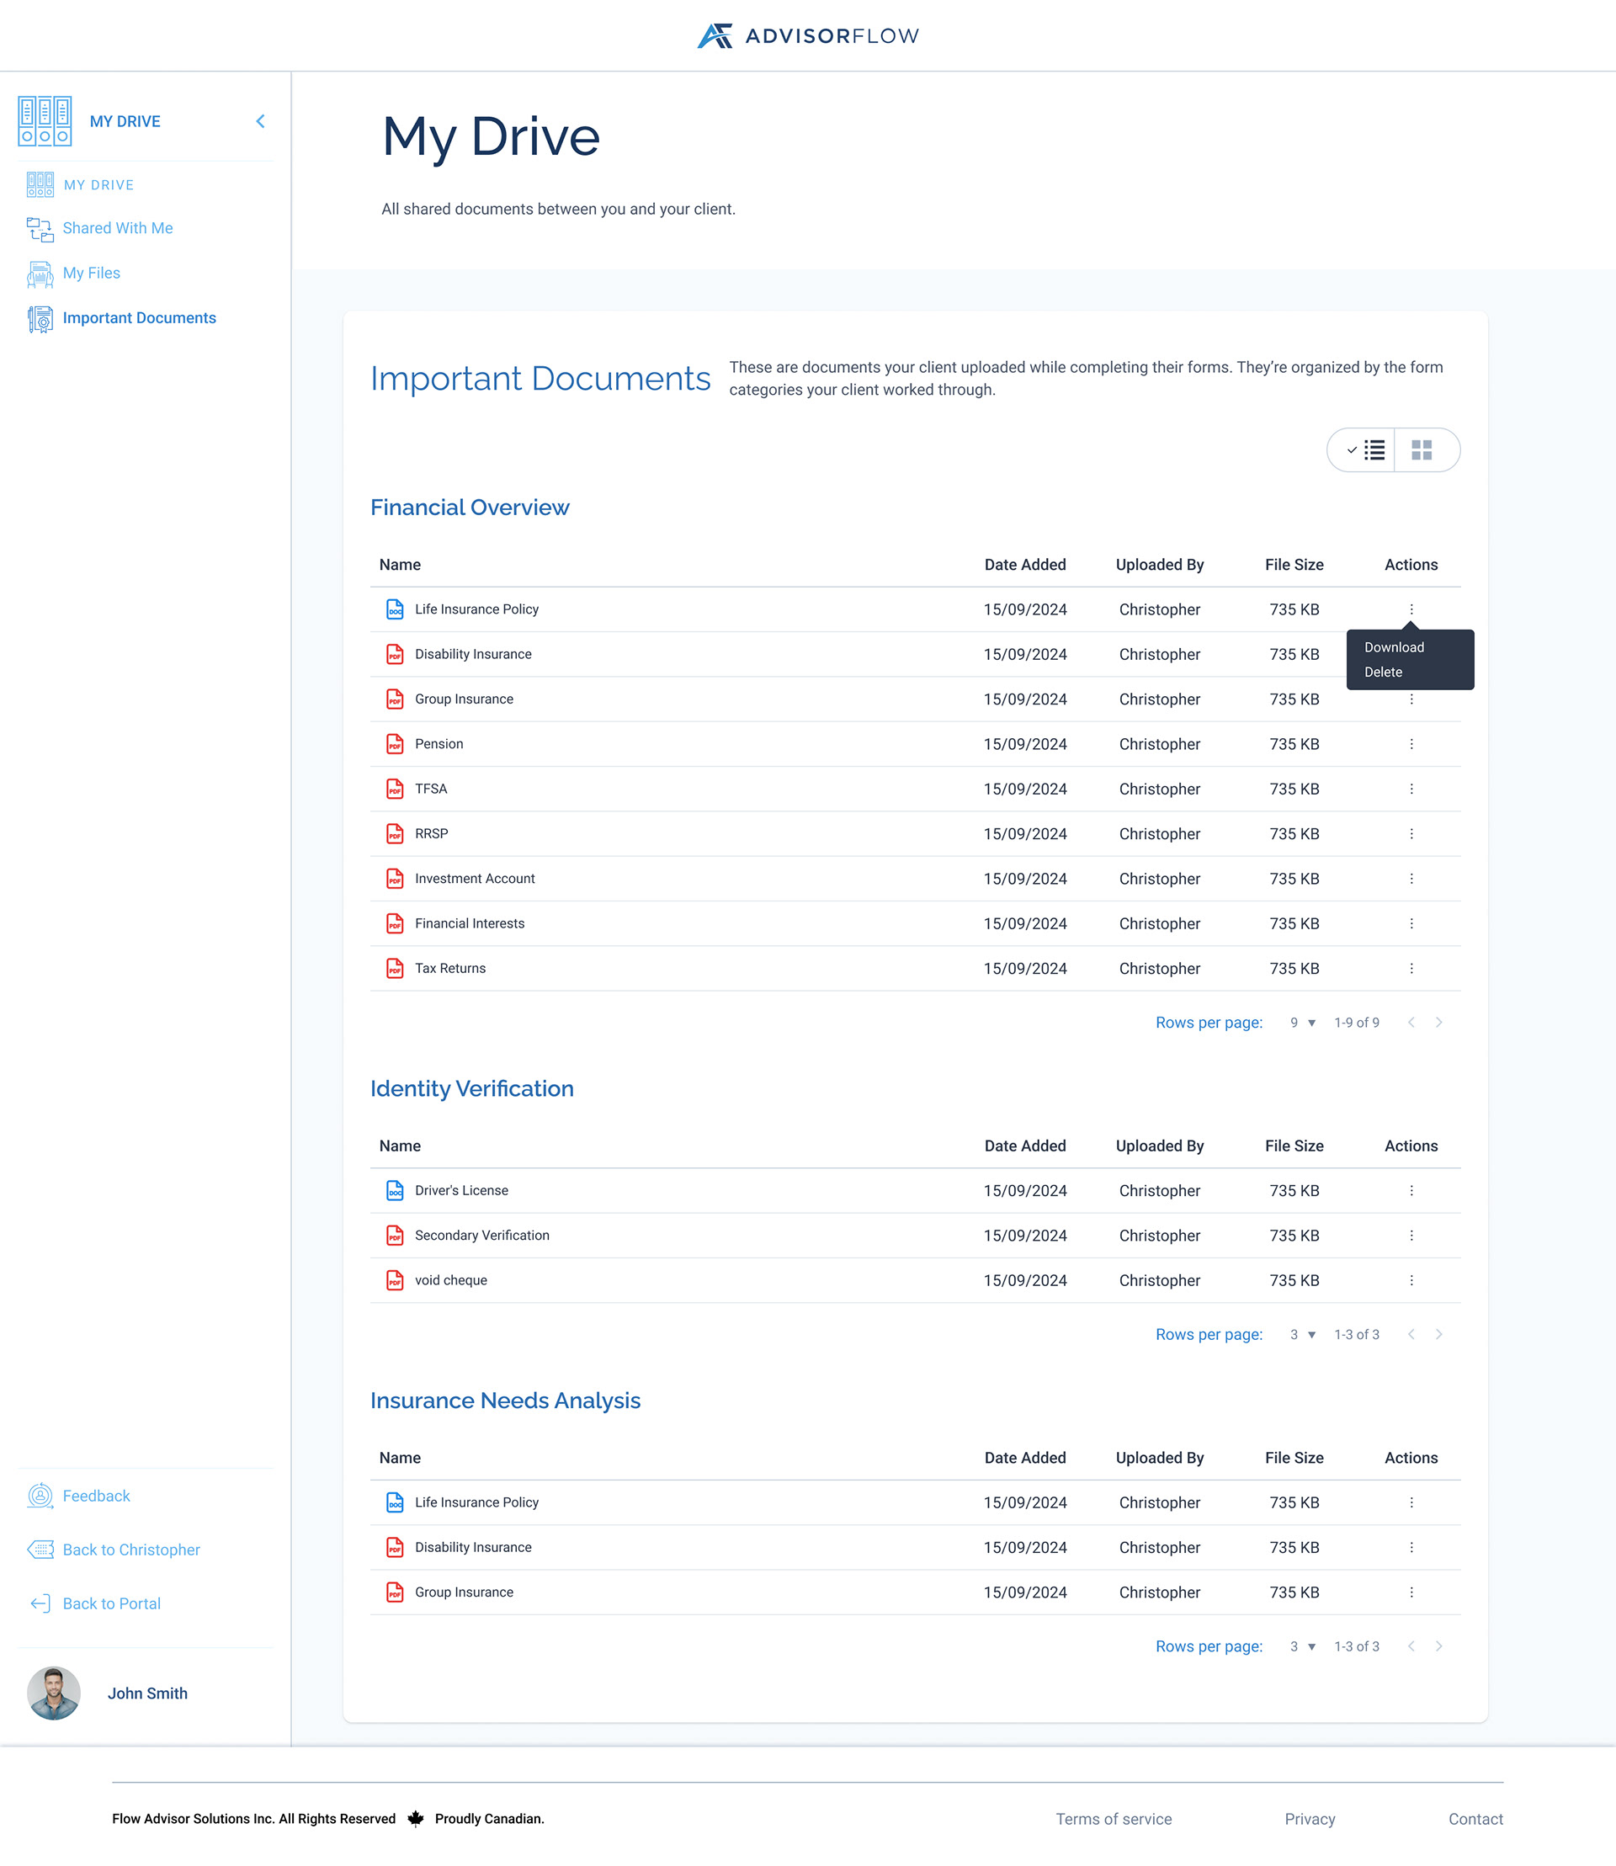Open rows per page dropdown under Identity Verification
This screenshot has height=1866, width=1616.
(1301, 1334)
